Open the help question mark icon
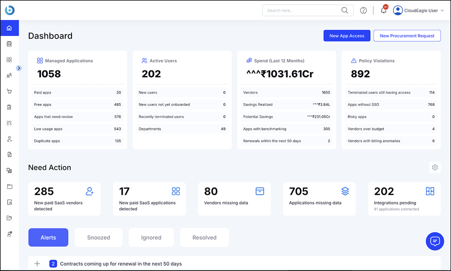Viewport: 451px width, 271px height. tap(363, 10)
